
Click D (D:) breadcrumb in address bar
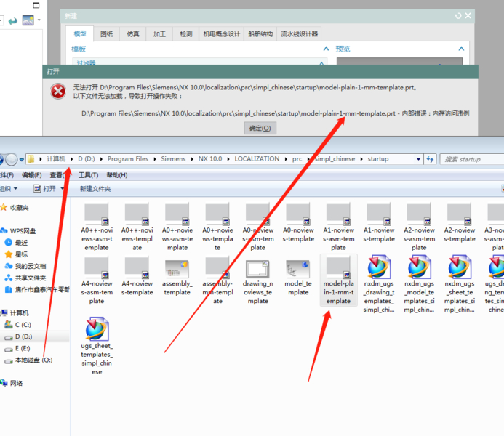click(x=87, y=159)
